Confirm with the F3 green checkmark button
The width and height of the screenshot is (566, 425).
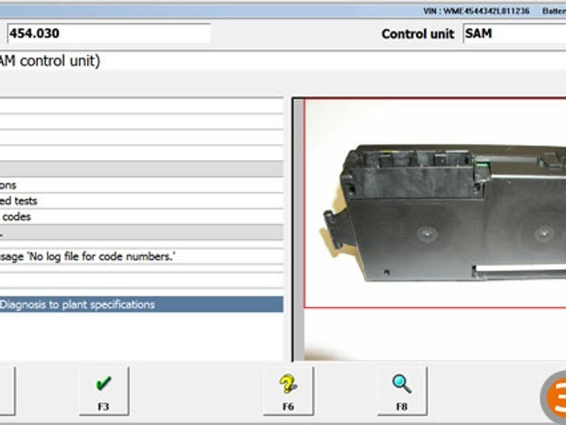pyautogui.click(x=104, y=391)
